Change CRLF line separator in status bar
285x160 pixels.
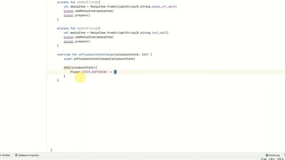click(x=272, y=159)
